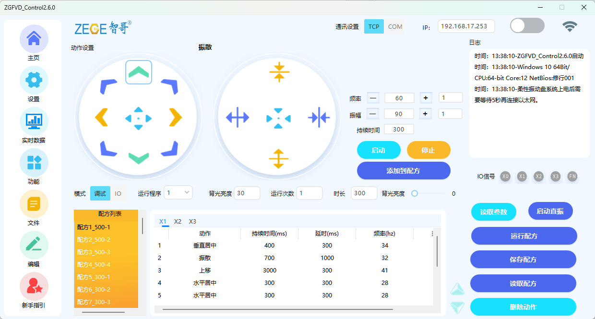Viewport: 595px width, 319px height.
Task: Click 添加到配方 button
Action: [x=404, y=171]
